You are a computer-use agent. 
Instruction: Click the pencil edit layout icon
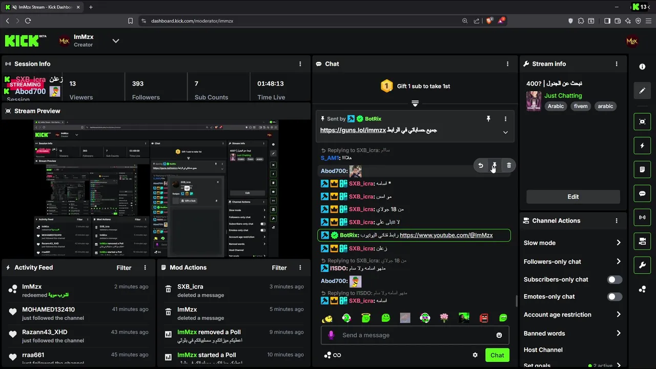[x=642, y=91]
